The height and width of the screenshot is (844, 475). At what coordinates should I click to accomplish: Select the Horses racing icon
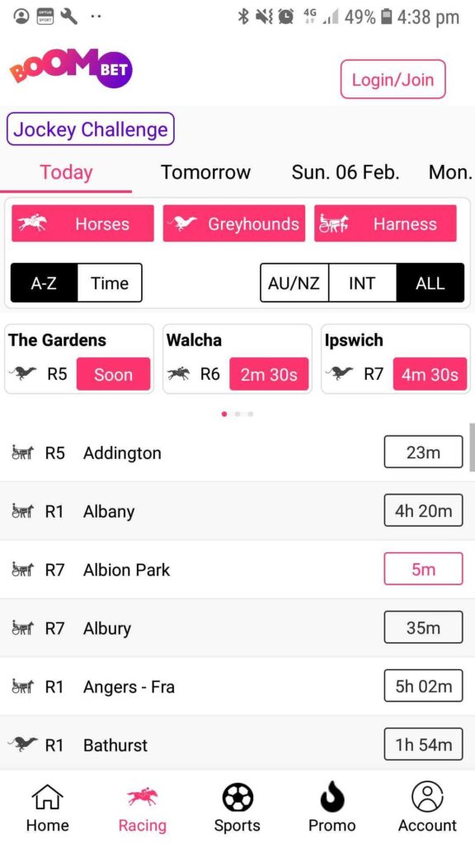click(x=32, y=223)
